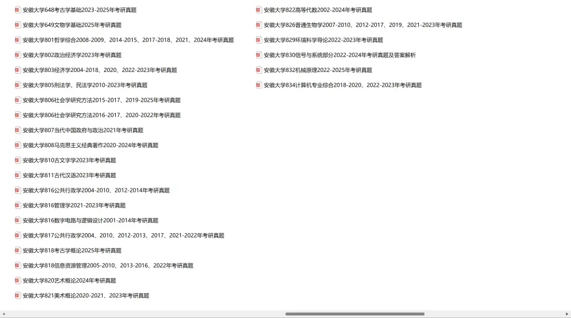Click PDF icon of 822高等代数 file
571x318 pixels.
259,10
